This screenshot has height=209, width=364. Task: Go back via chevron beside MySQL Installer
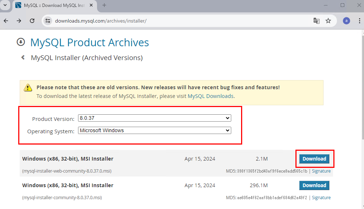tap(23, 57)
